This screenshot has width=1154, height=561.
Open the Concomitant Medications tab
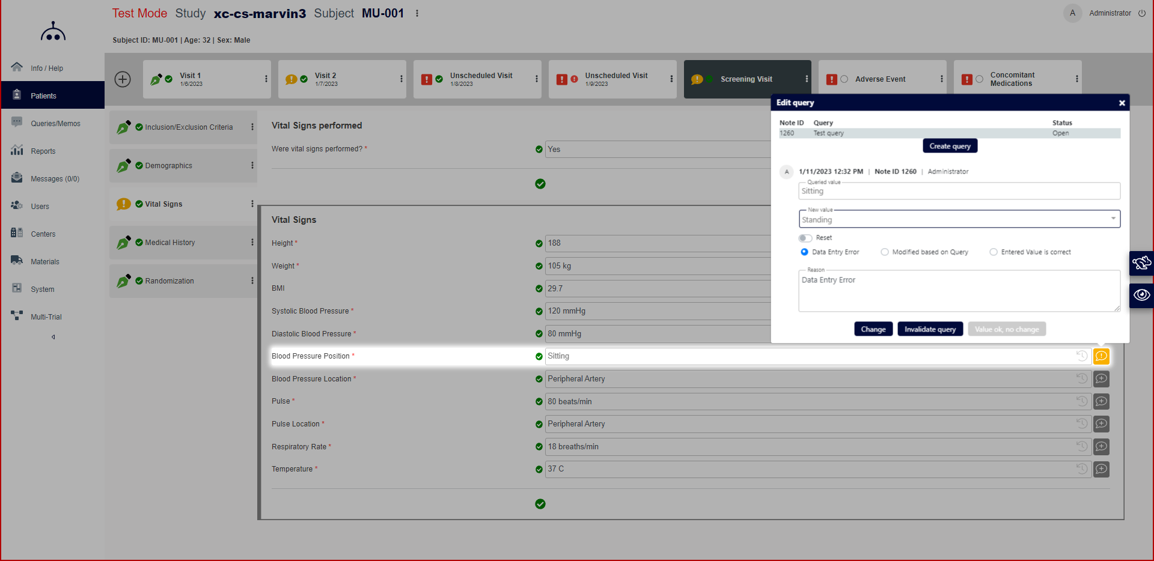tap(1012, 79)
